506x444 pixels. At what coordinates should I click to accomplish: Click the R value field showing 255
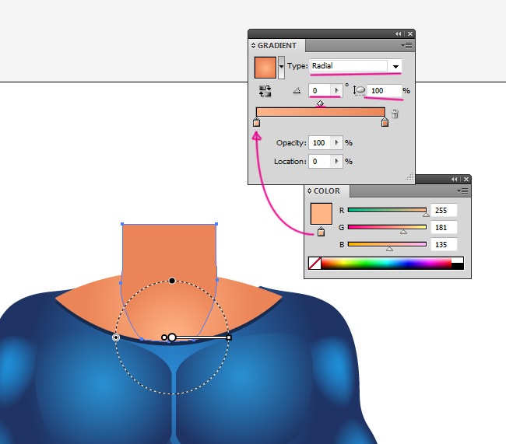(x=444, y=210)
